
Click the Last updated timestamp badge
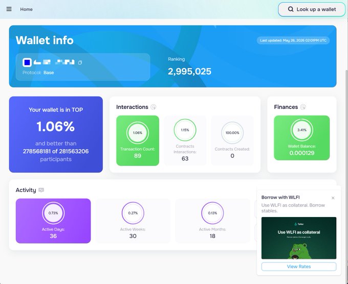coord(293,40)
